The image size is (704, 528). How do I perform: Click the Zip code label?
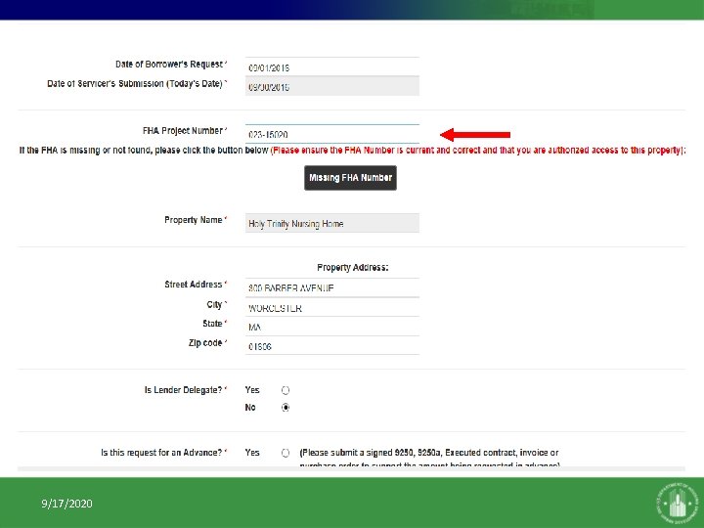tap(207, 342)
